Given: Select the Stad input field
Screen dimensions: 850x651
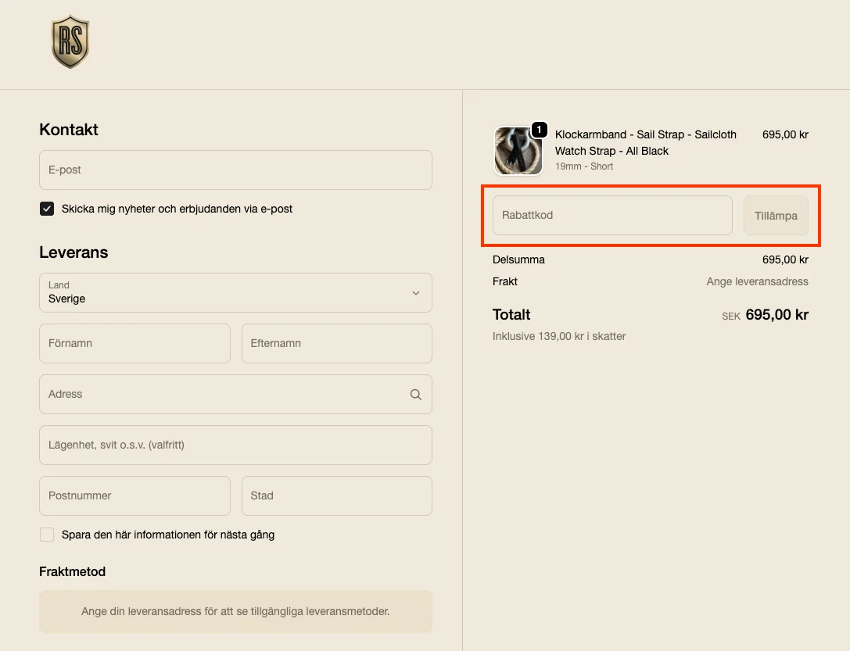Looking at the screenshot, I should [336, 496].
